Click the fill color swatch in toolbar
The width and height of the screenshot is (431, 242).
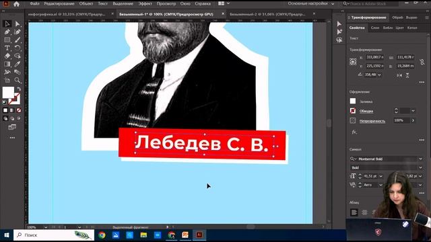click(x=8, y=92)
